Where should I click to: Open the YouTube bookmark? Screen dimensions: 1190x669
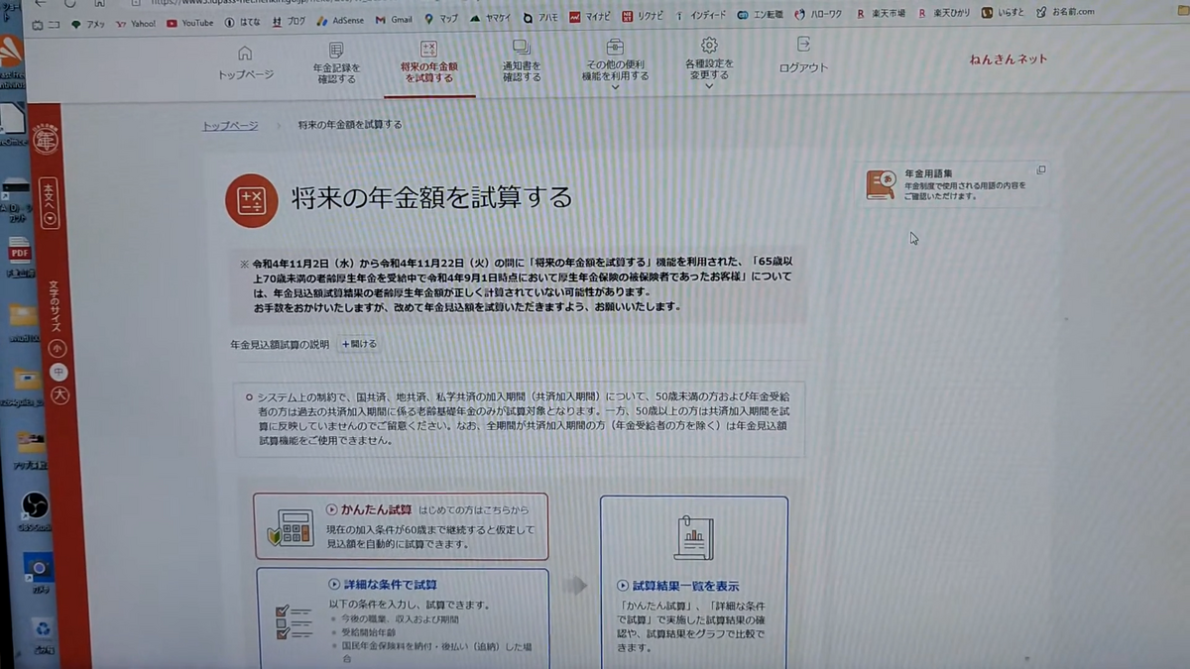click(189, 23)
